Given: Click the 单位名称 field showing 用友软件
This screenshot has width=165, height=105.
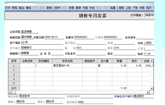Looking at the screenshot, I should 42,96.
